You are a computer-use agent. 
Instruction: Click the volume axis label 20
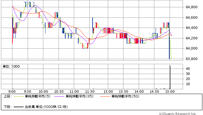(188, 79)
